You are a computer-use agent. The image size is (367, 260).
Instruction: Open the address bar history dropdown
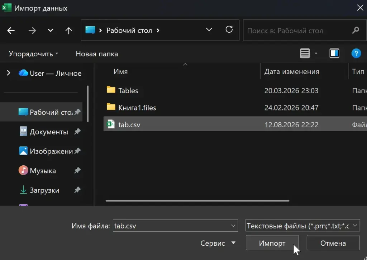coord(209,30)
